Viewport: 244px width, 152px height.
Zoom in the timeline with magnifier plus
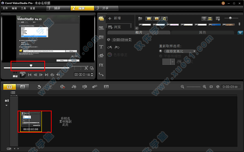pos(205,87)
